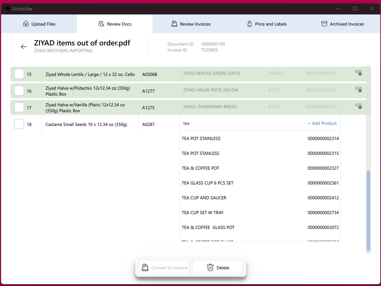Click item code A0306B in the invoice column
381x286 pixels.
tap(150, 74)
